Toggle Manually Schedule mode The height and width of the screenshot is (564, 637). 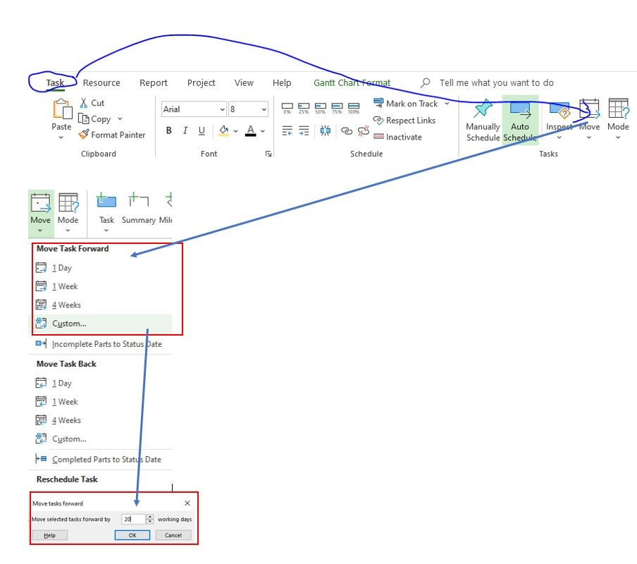point(483,121)
